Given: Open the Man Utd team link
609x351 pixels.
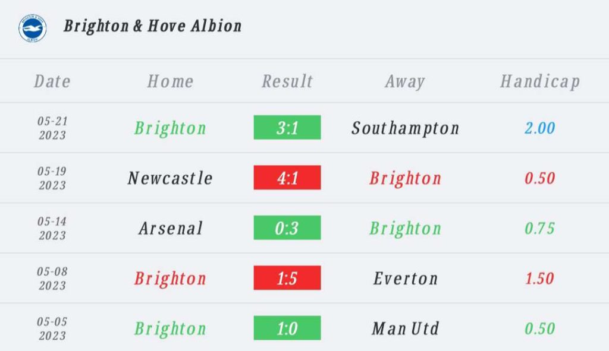Looking at the screenshot, I should [405, 328].
